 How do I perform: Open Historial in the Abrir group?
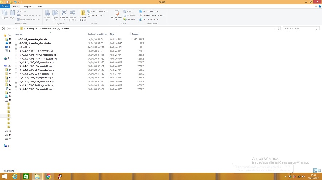[x=131, y=19]
